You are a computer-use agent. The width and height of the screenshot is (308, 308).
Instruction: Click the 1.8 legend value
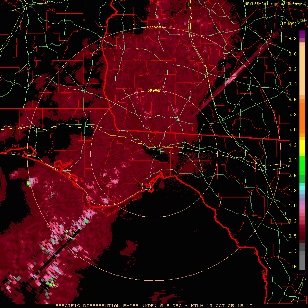[x=293, y=191]
